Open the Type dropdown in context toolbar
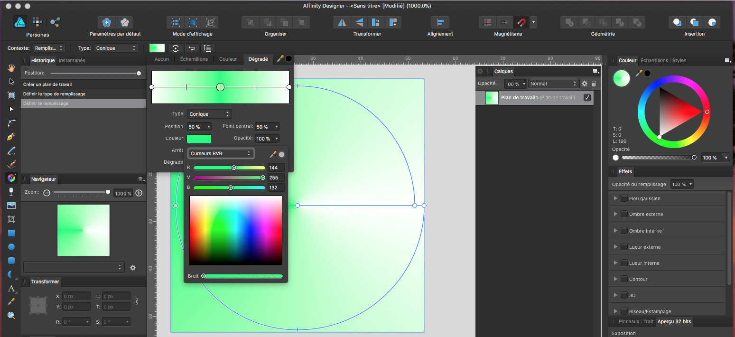This screenshot has width=735, height=337. (x=116, y=48)
